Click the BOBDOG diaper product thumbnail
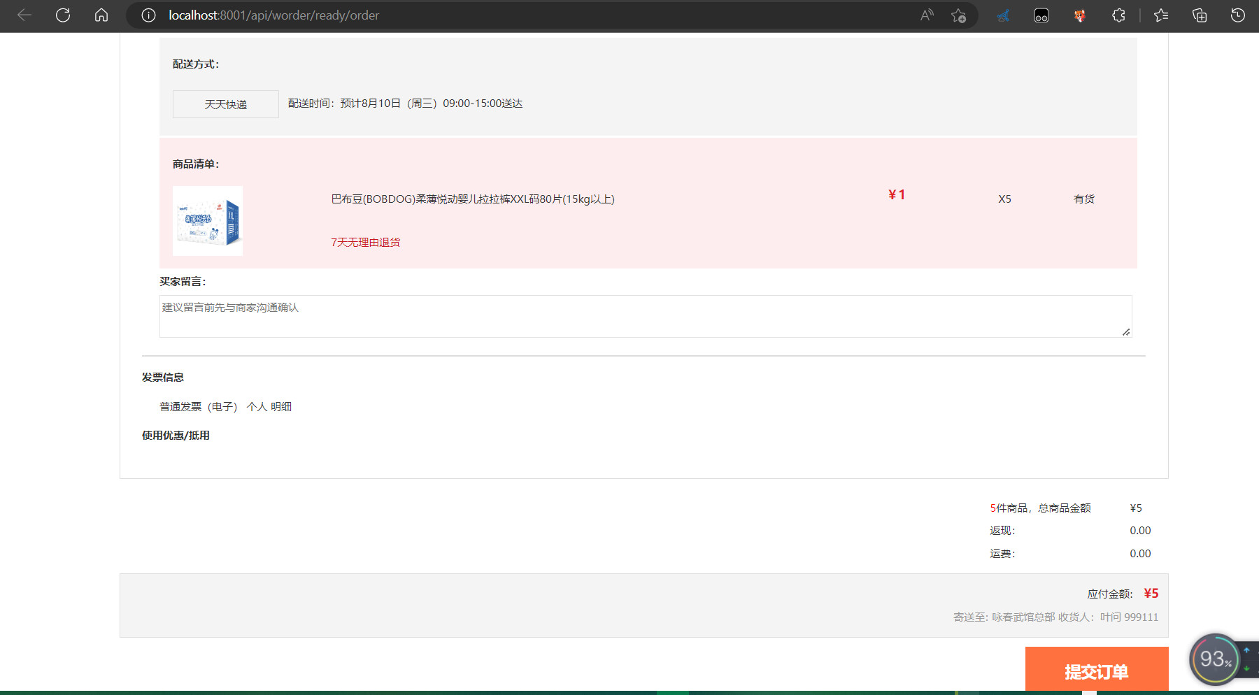 [207, 221]
